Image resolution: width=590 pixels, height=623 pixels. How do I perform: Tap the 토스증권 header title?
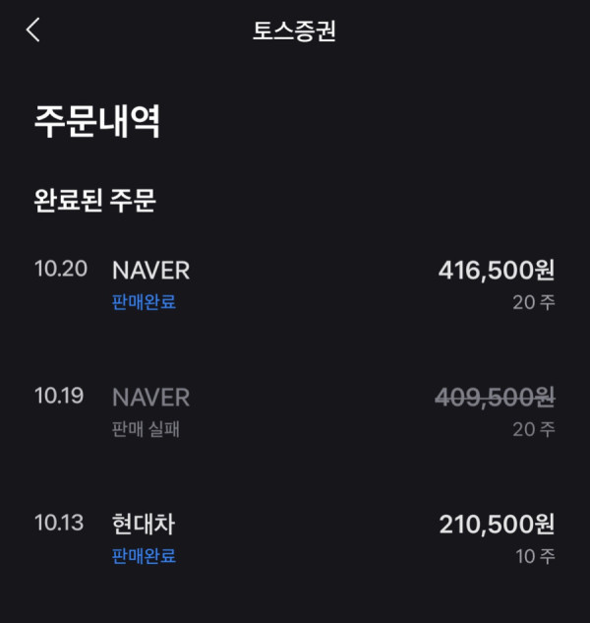[295, 31]
